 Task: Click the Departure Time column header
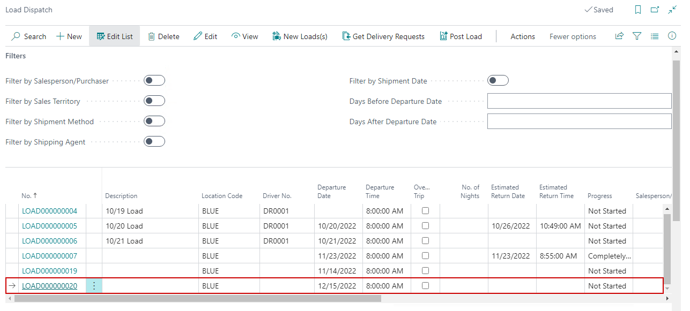(380, 192)
